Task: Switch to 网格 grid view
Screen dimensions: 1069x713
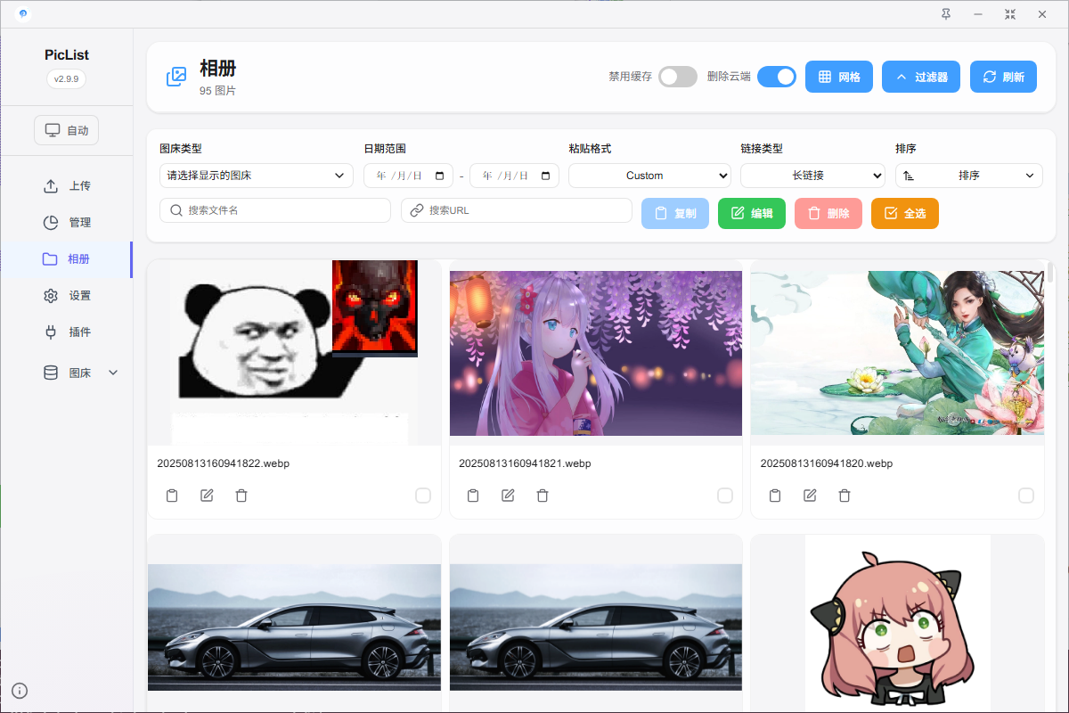Action: click(x=839, y=77)
